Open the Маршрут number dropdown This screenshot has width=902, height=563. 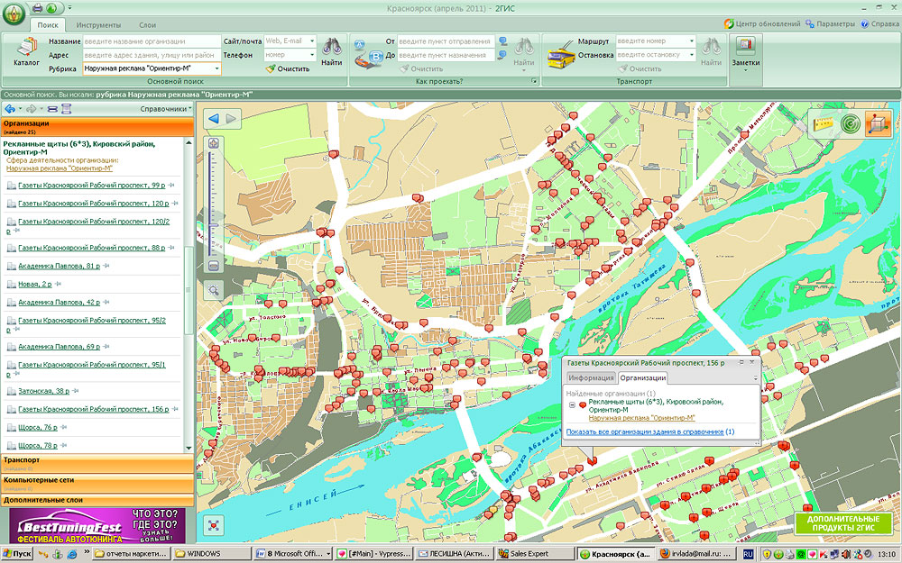[x=692, y=41]
